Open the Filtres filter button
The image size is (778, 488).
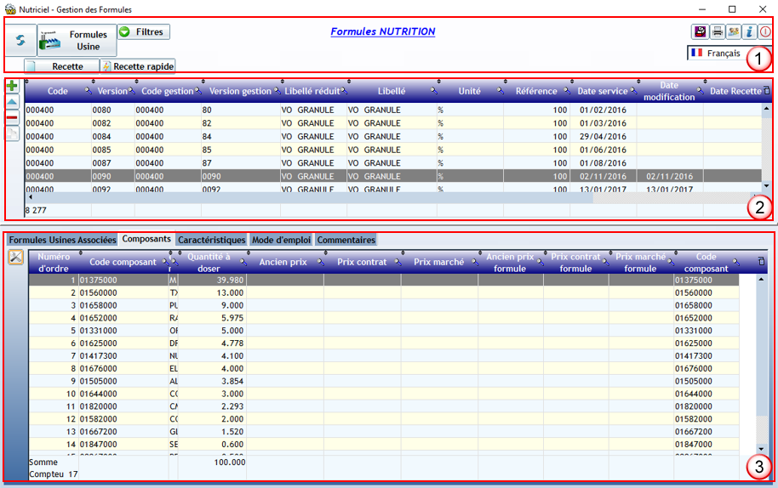coord(144,31)
